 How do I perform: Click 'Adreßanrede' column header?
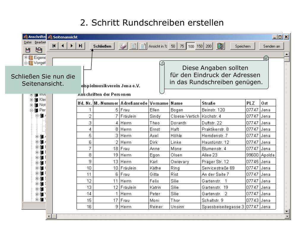coord(134,103)
